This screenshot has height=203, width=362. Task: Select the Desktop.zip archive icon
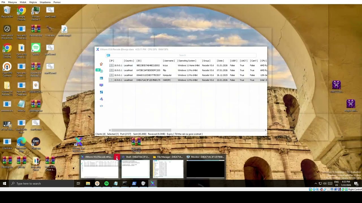pos(7,162)
